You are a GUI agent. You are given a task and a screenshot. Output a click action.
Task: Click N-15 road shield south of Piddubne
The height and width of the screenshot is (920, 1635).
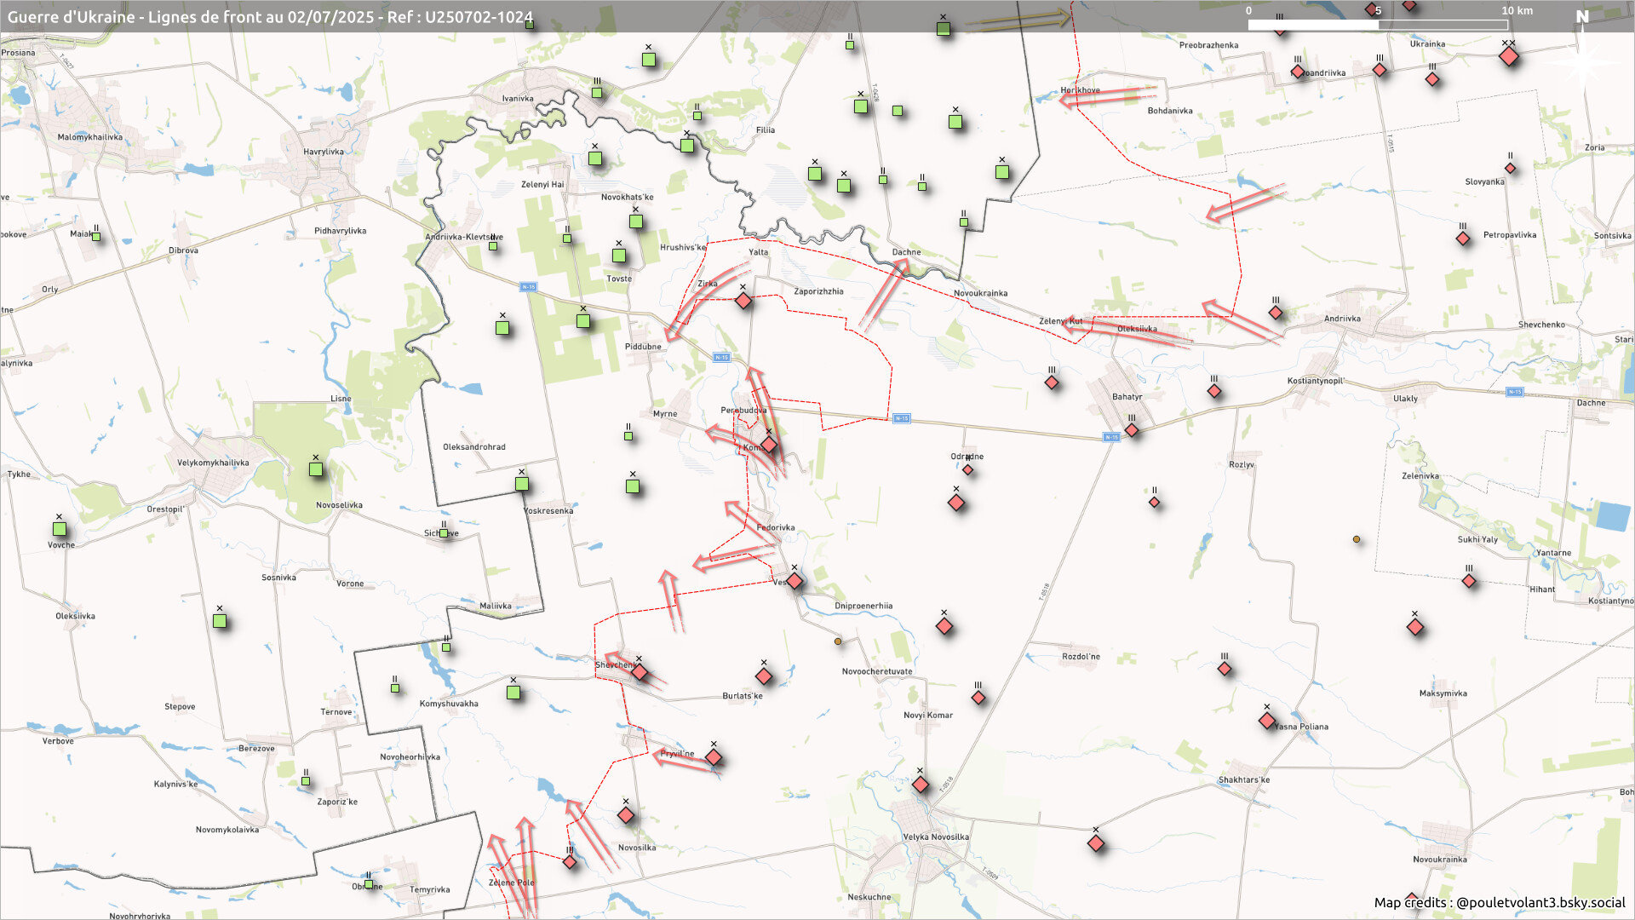[x=721, y=358]
